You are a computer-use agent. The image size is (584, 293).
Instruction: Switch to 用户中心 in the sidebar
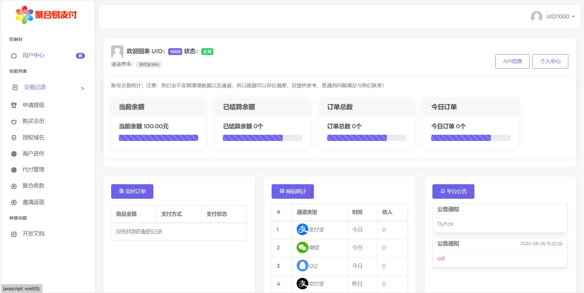(x=33, y=55)
